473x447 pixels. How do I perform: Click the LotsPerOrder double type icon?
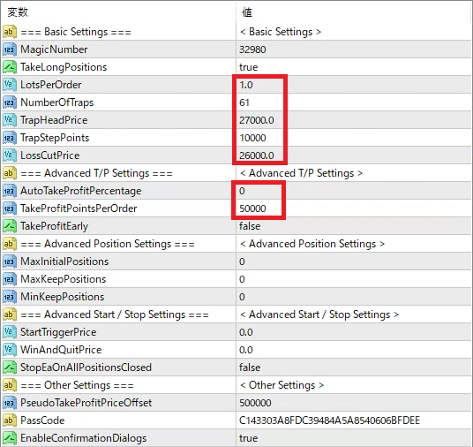[10, 85]
